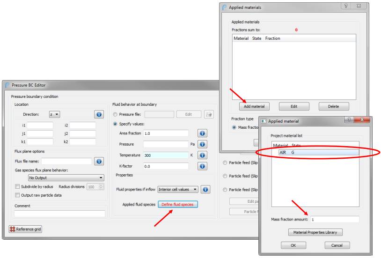This screenshot has width=381, height=258.
Task: Click the k1 location field
Action: click(x=40, y=141)
